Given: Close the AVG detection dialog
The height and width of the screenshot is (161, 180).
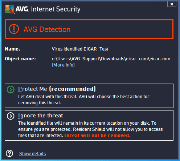Looking at the screenshot, I should (172, 4).
